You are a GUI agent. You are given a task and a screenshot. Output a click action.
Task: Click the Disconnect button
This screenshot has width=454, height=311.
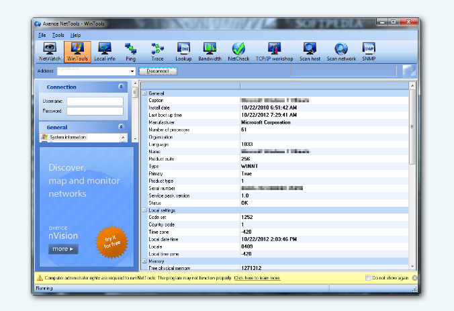pos(158,71)
